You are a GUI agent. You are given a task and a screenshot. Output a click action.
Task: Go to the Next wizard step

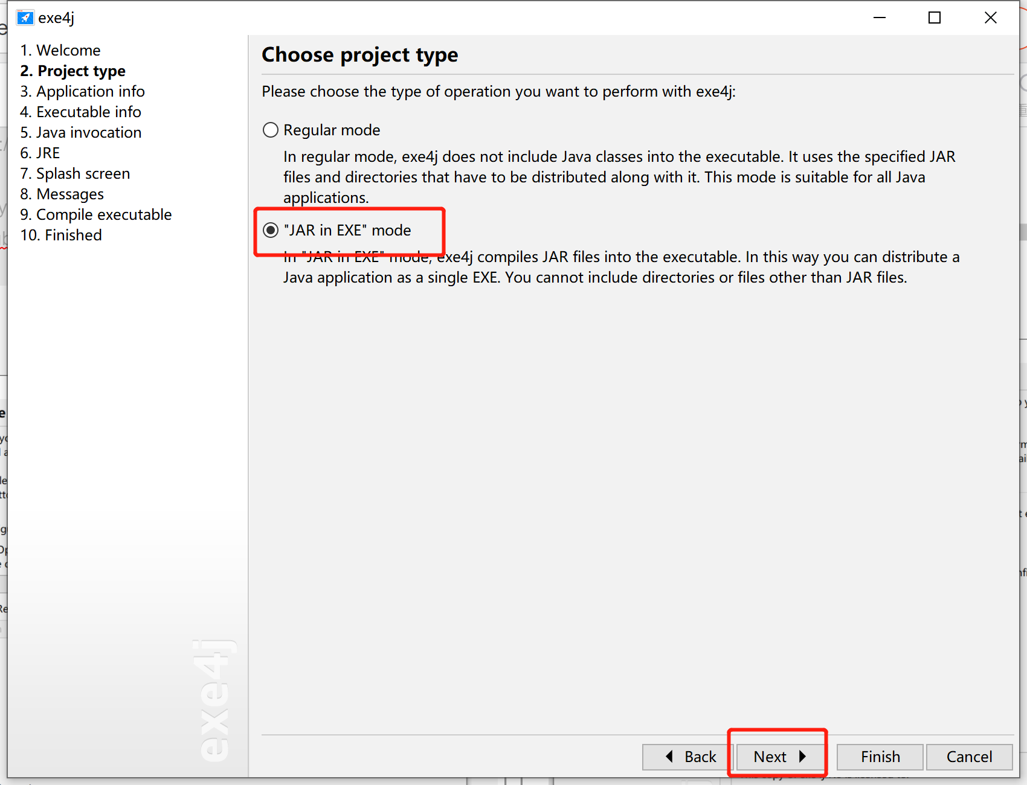coord(780,757)
